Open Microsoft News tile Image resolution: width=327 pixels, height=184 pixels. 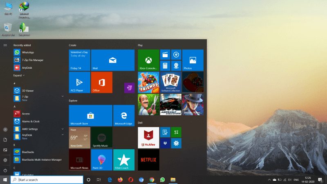tap(80, 160)
